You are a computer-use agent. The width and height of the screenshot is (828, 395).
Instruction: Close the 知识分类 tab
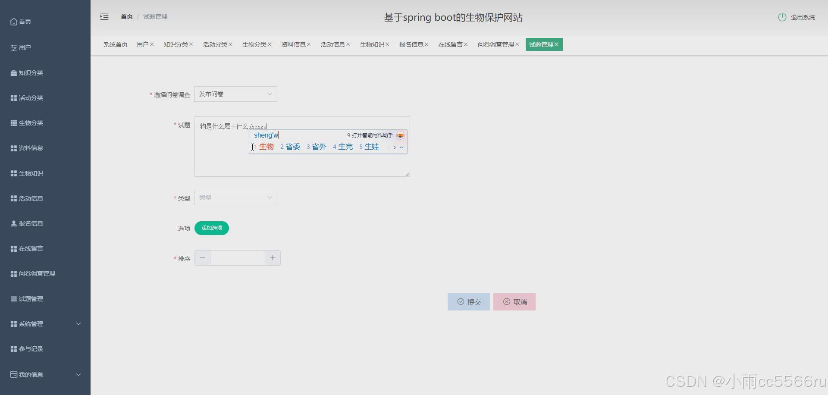191,44
